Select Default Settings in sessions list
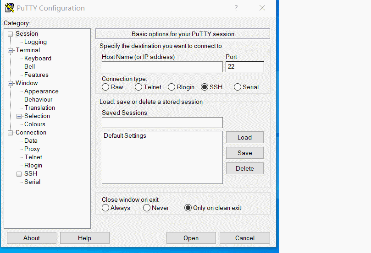The width and height of the screenshot is (371, 253). [125, 135]
